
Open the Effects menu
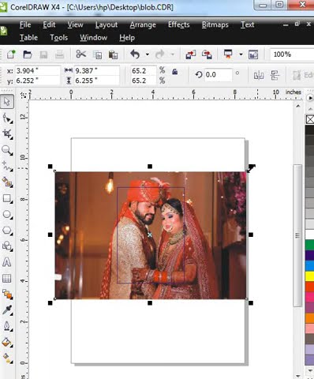pyautogui.click(x=179, y=24)
